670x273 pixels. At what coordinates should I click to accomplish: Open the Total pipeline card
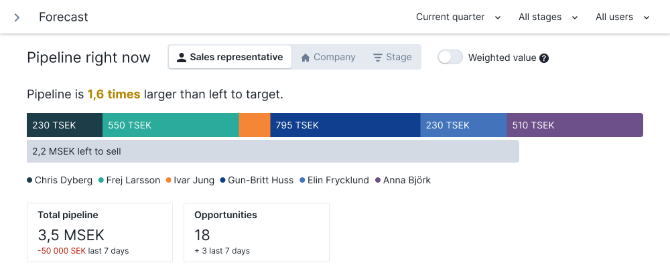point(100,232)
